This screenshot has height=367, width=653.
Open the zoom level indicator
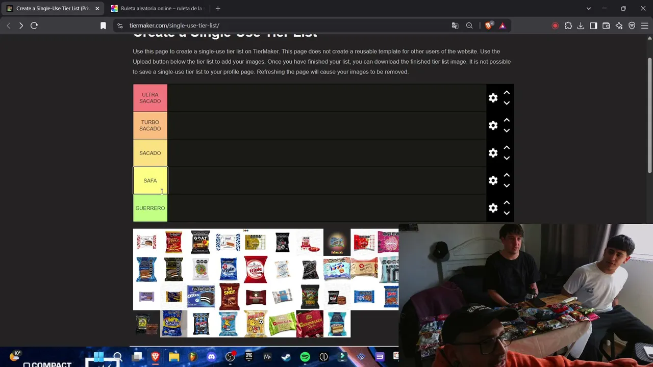469,25
